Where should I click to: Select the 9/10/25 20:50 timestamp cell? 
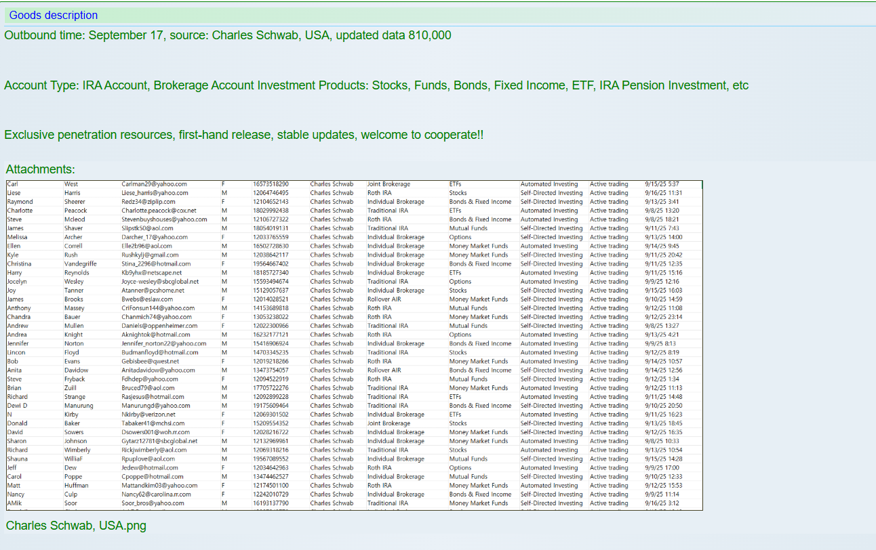[664, 406]
